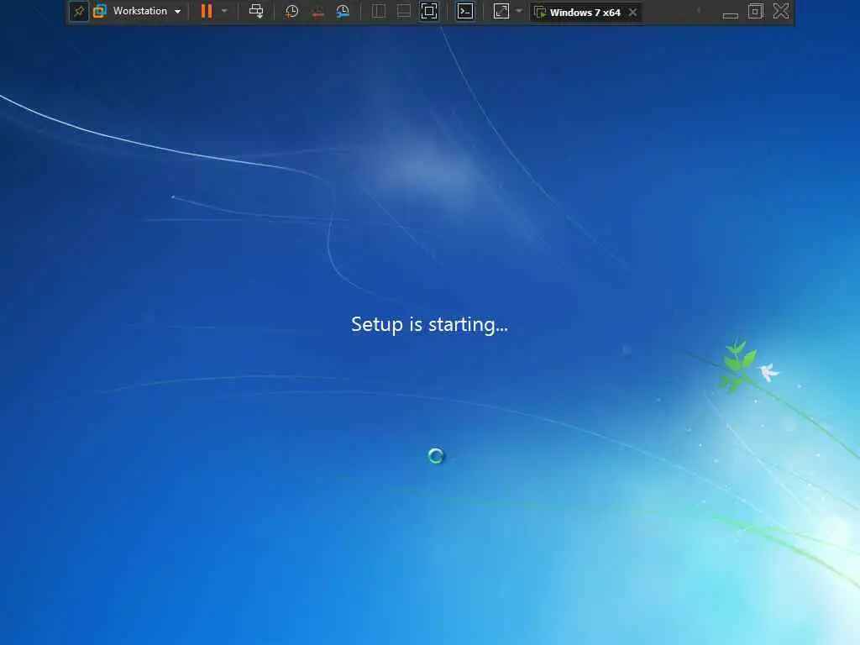Image resolution: width=860 pixels, height=645 pixels.
Task: Click the stretch guest display icon
Action: [x=501, y=11]
